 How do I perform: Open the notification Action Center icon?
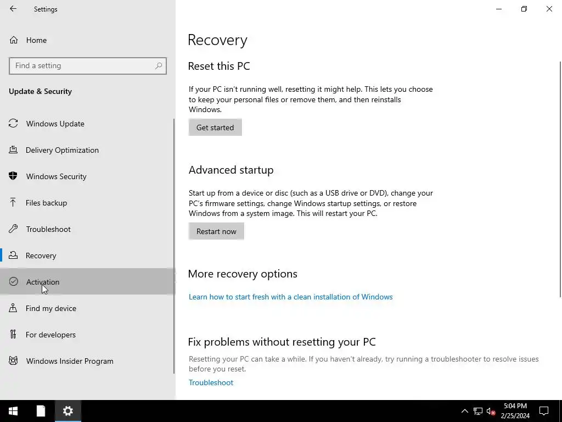(x=544, y=411)
